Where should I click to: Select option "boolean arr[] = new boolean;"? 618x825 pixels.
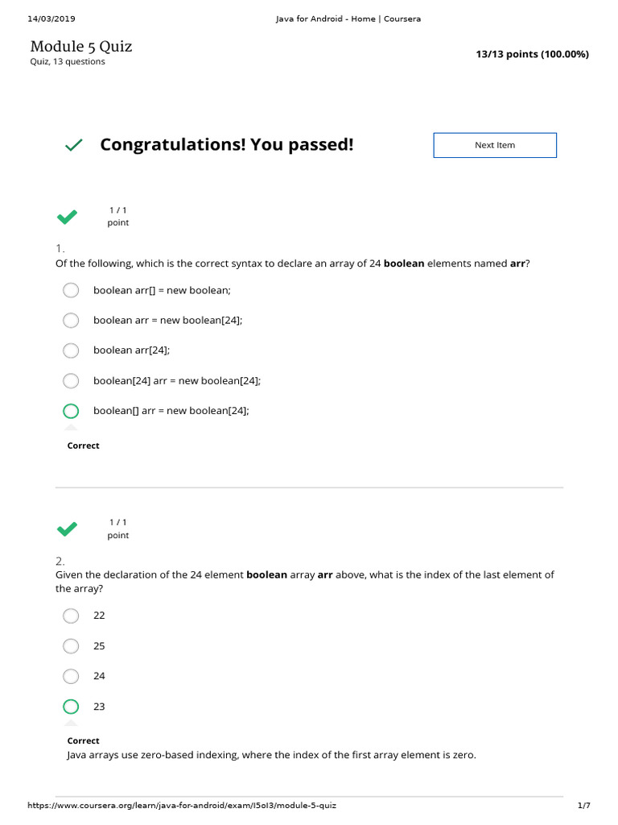pos(71,290)
